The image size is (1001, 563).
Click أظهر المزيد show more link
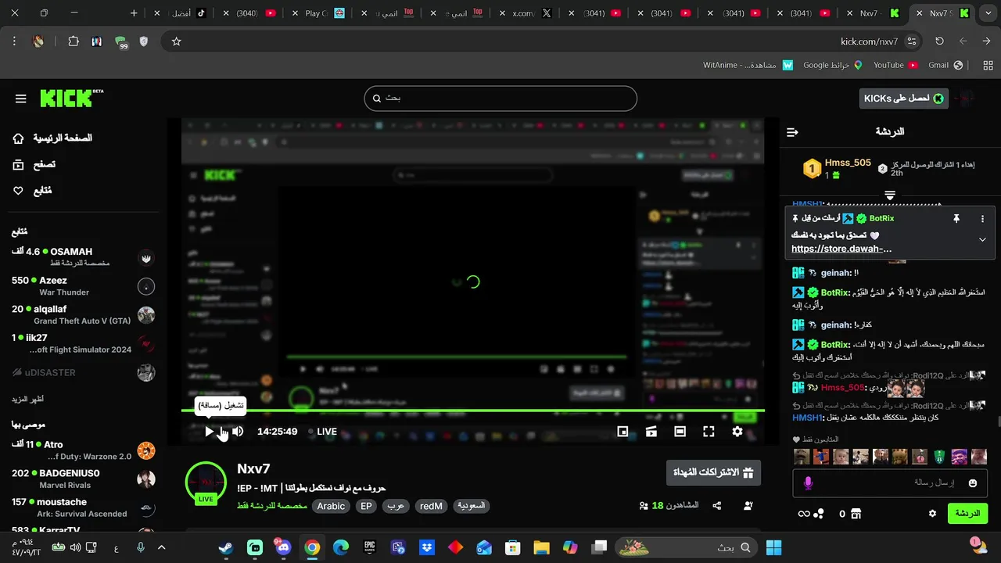[x=27, y=400]
